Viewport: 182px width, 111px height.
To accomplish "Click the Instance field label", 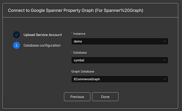I will coord(79,34).
